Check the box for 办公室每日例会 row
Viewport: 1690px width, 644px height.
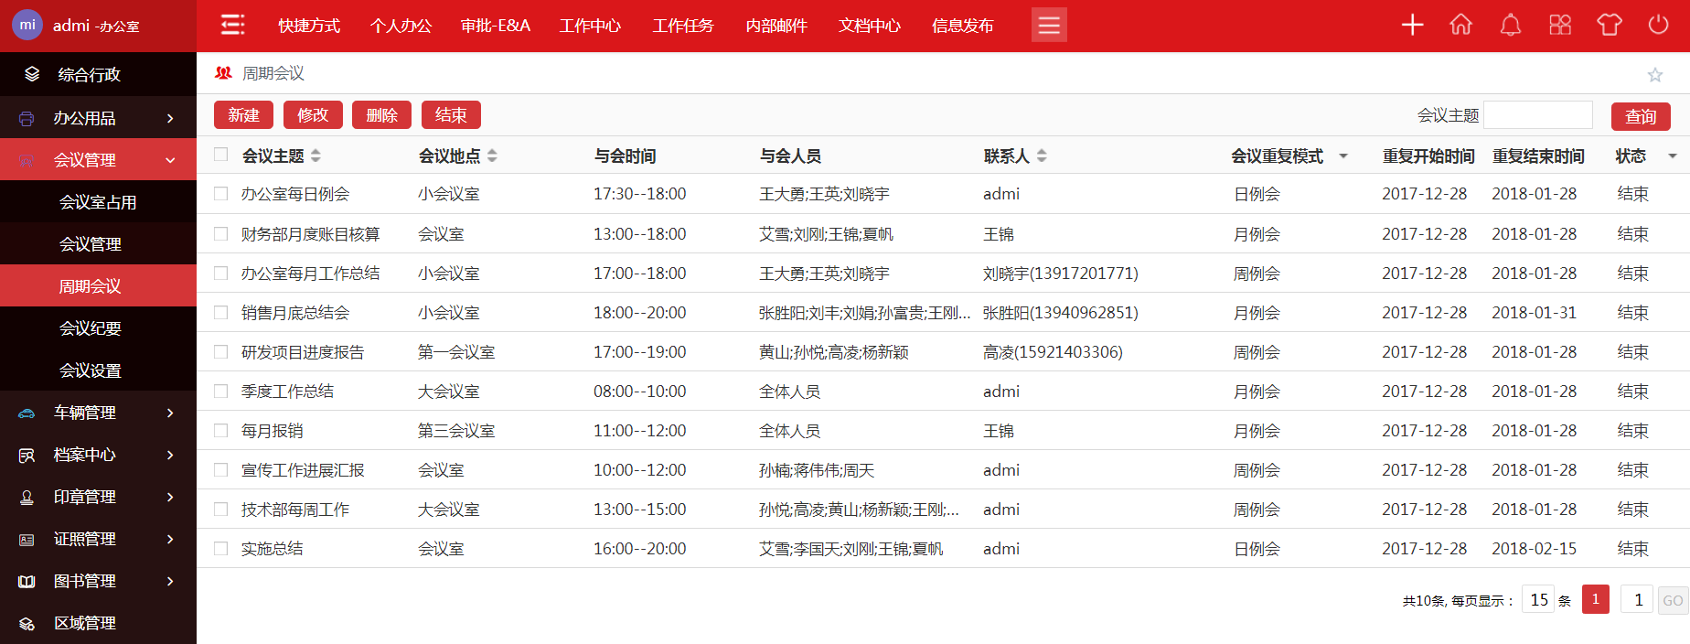coord(221,194)
